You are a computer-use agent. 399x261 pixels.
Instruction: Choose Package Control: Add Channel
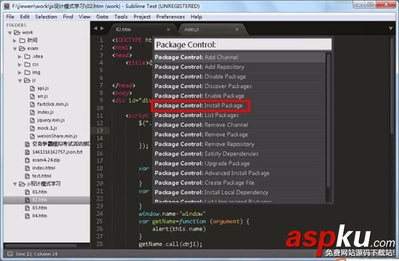point(239,57)
